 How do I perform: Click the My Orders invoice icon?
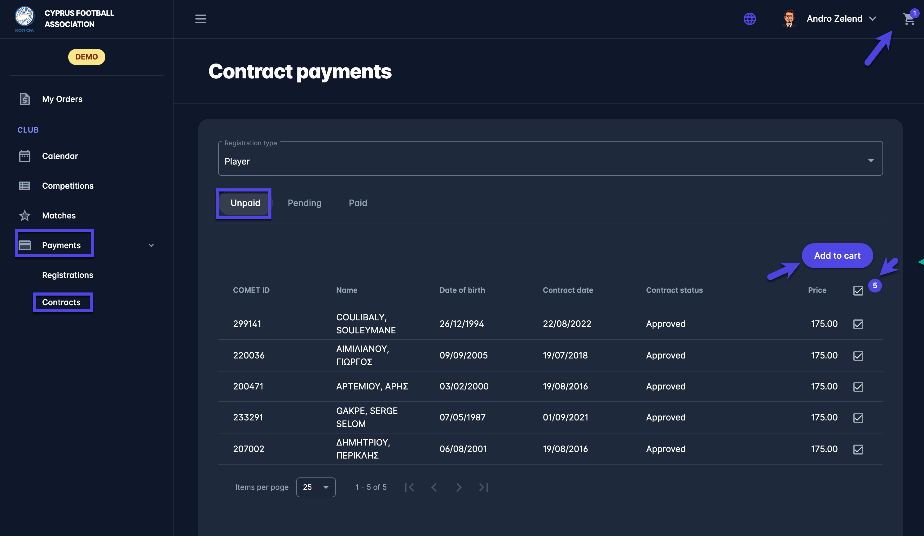[x=24, y=99]
